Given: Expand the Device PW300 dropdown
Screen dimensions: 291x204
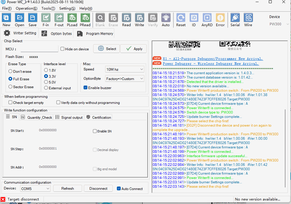Looking at the screenshot, I should click(279, 24).
